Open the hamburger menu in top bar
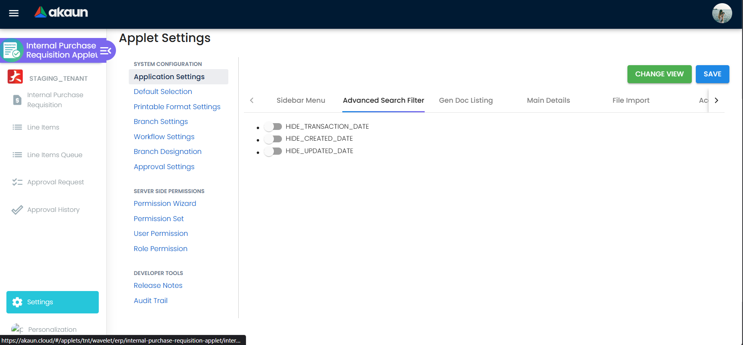Image resolution: width=743 pixels, height=345 pixels. [x=14, y=13]
